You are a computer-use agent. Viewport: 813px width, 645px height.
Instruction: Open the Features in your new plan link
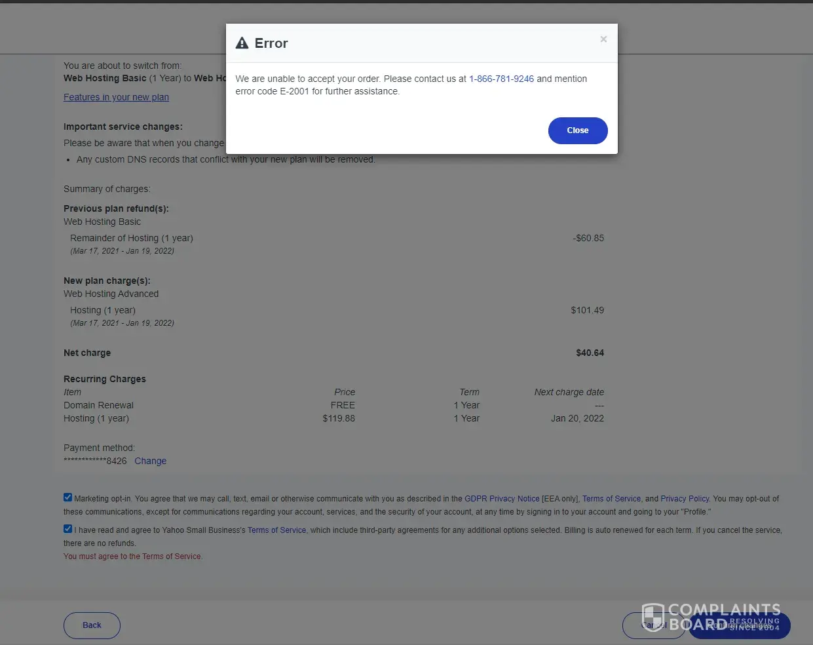tap(116, 97)
